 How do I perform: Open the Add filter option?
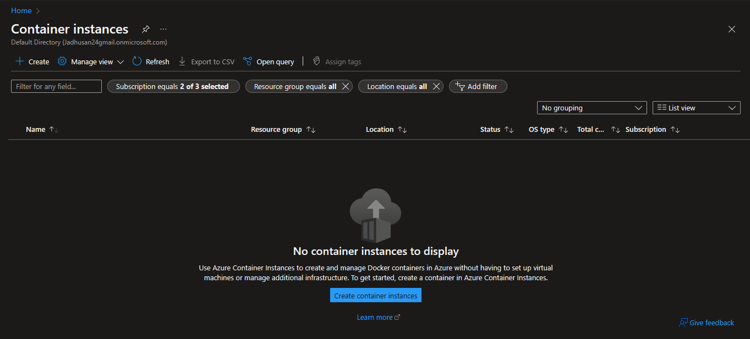[x=478, y=86]
